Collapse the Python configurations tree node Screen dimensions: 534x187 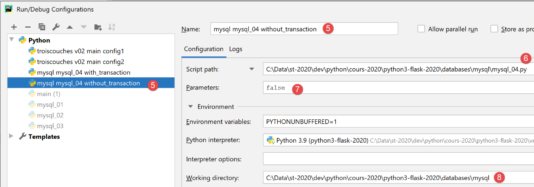(11, 40)
